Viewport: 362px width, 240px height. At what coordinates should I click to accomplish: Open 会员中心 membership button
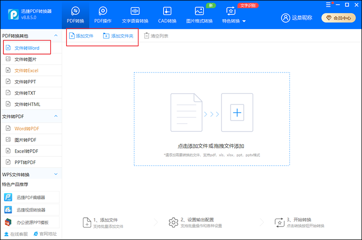tap(338, 18)
